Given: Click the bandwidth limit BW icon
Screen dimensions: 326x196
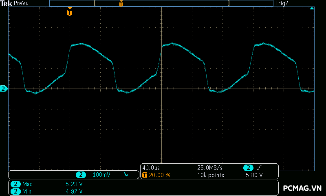Looking at the screenshot, I should point(126,175).
